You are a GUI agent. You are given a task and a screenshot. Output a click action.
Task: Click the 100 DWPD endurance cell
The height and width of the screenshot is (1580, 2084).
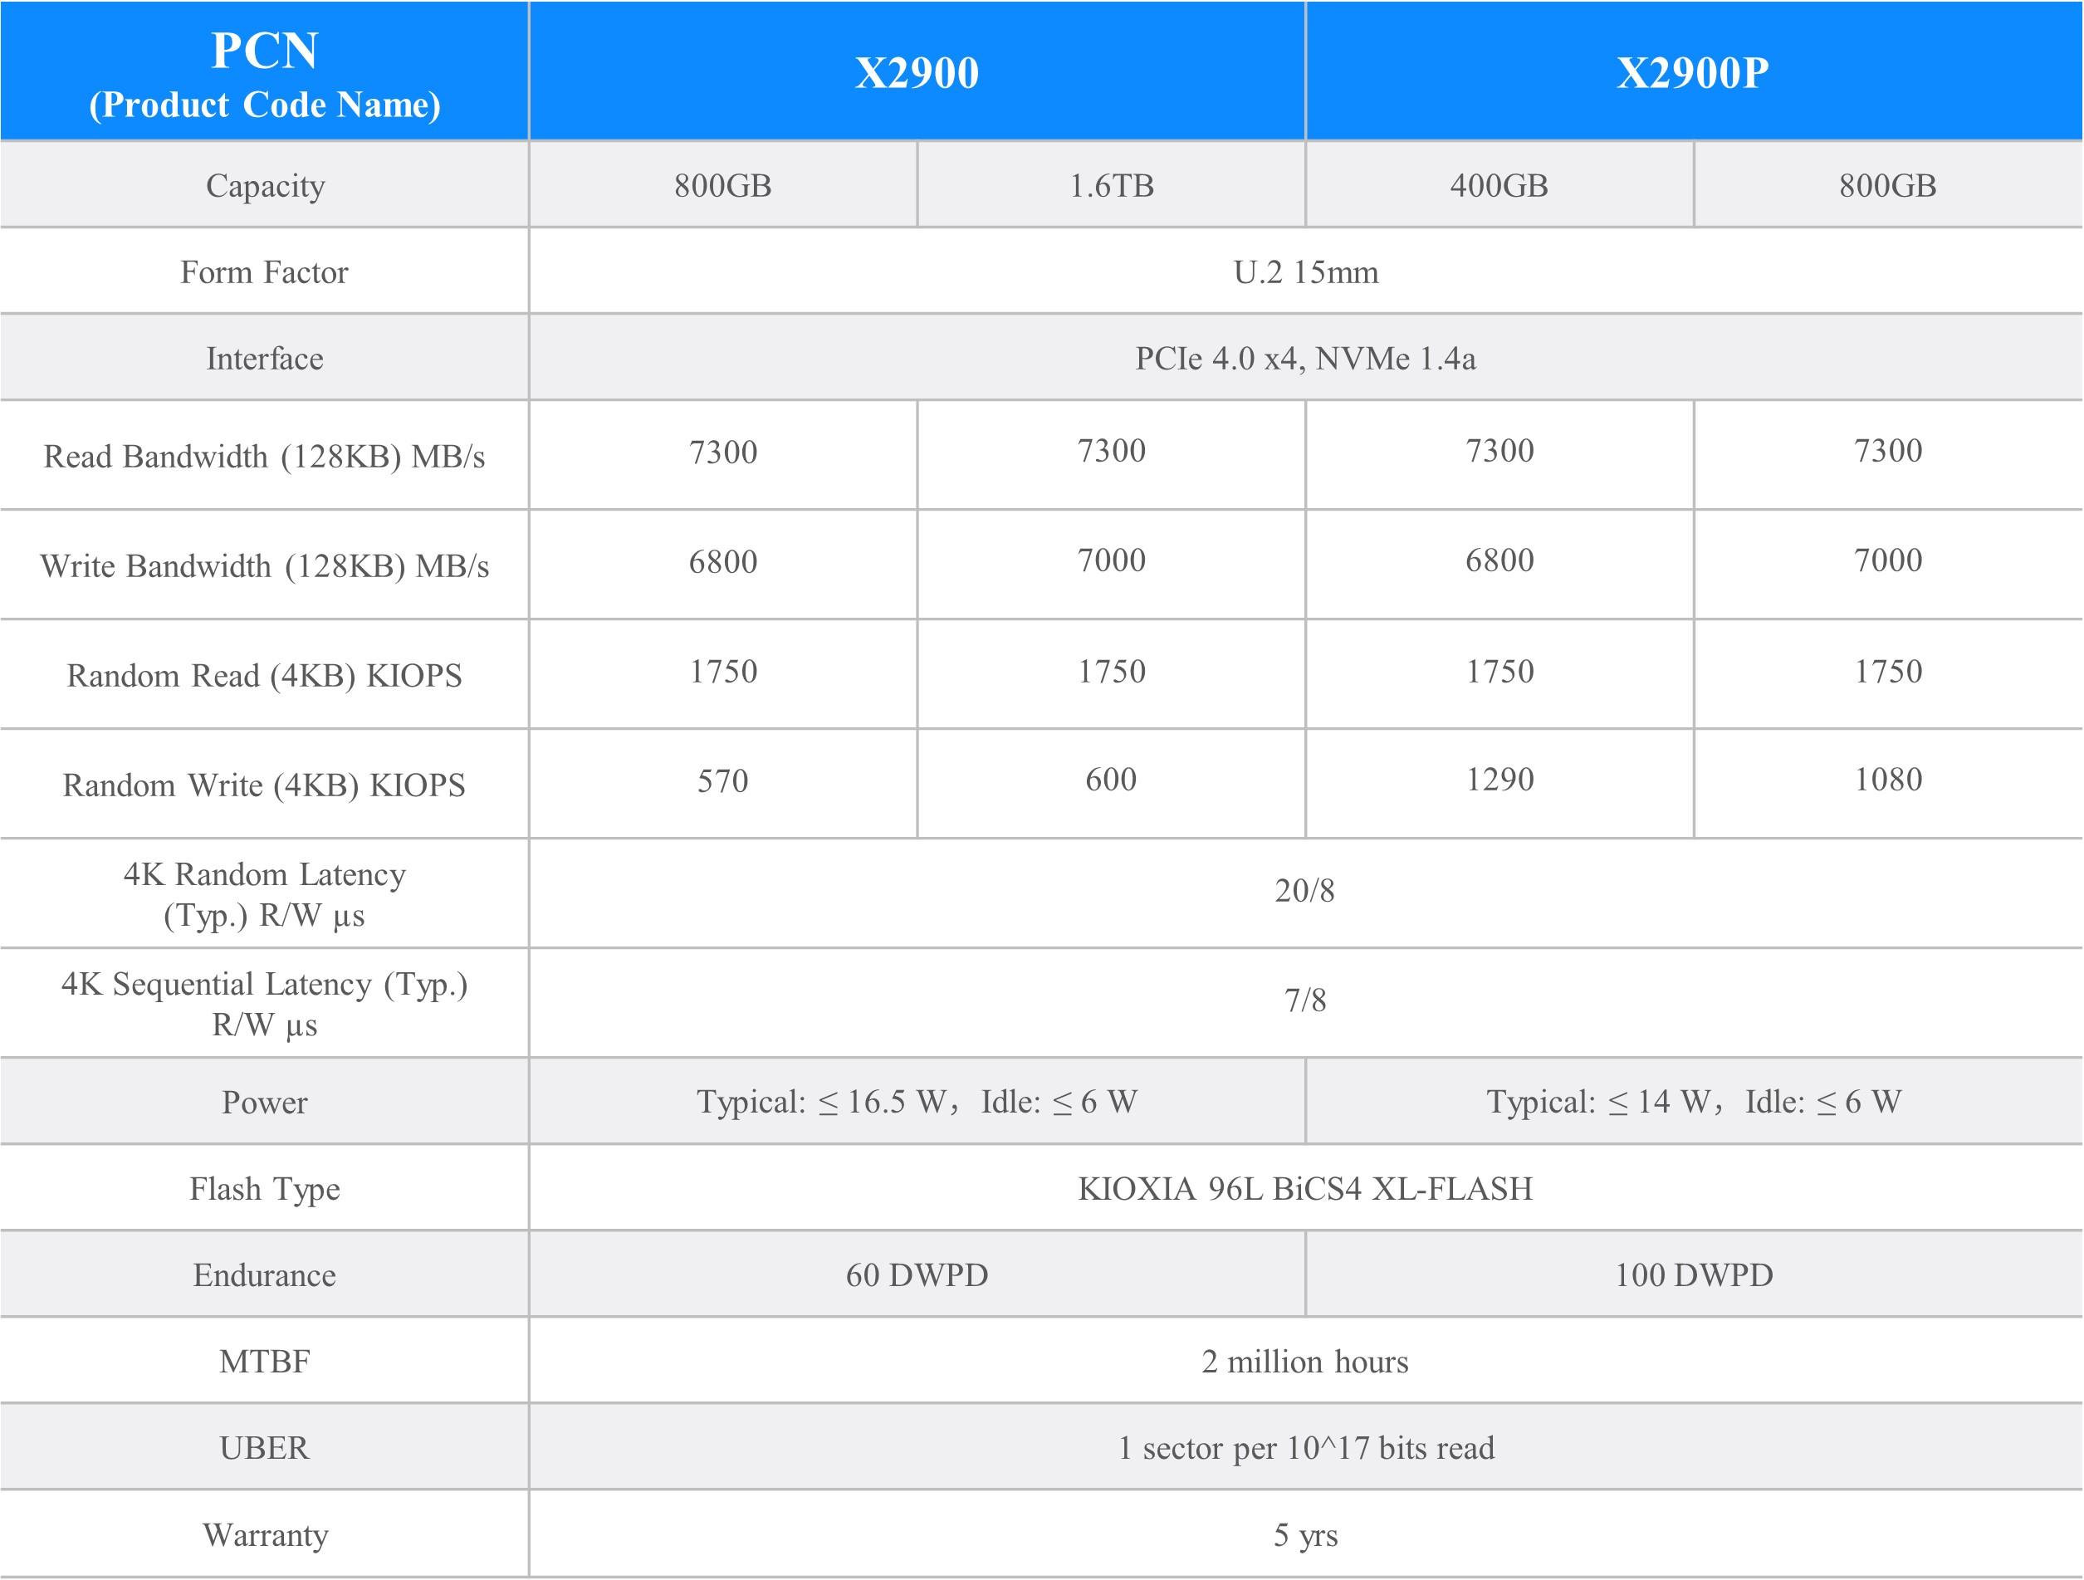1695,1274
